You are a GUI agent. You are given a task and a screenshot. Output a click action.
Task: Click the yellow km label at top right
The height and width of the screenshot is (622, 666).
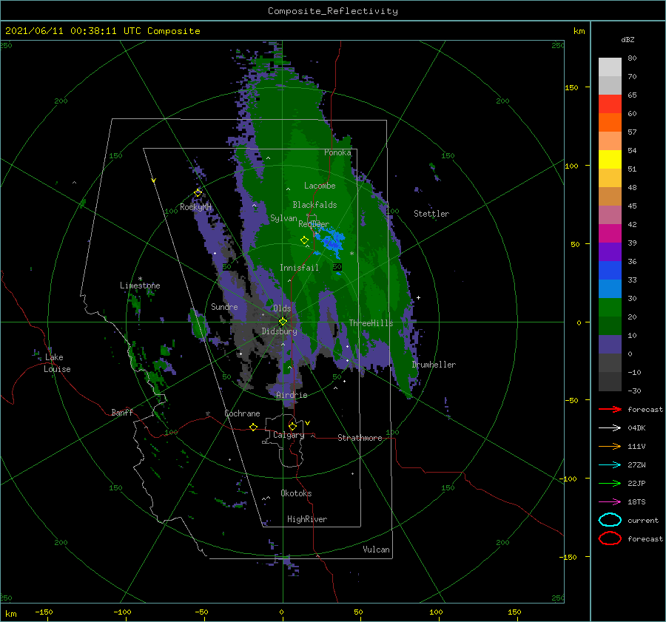tap(579, 31)
